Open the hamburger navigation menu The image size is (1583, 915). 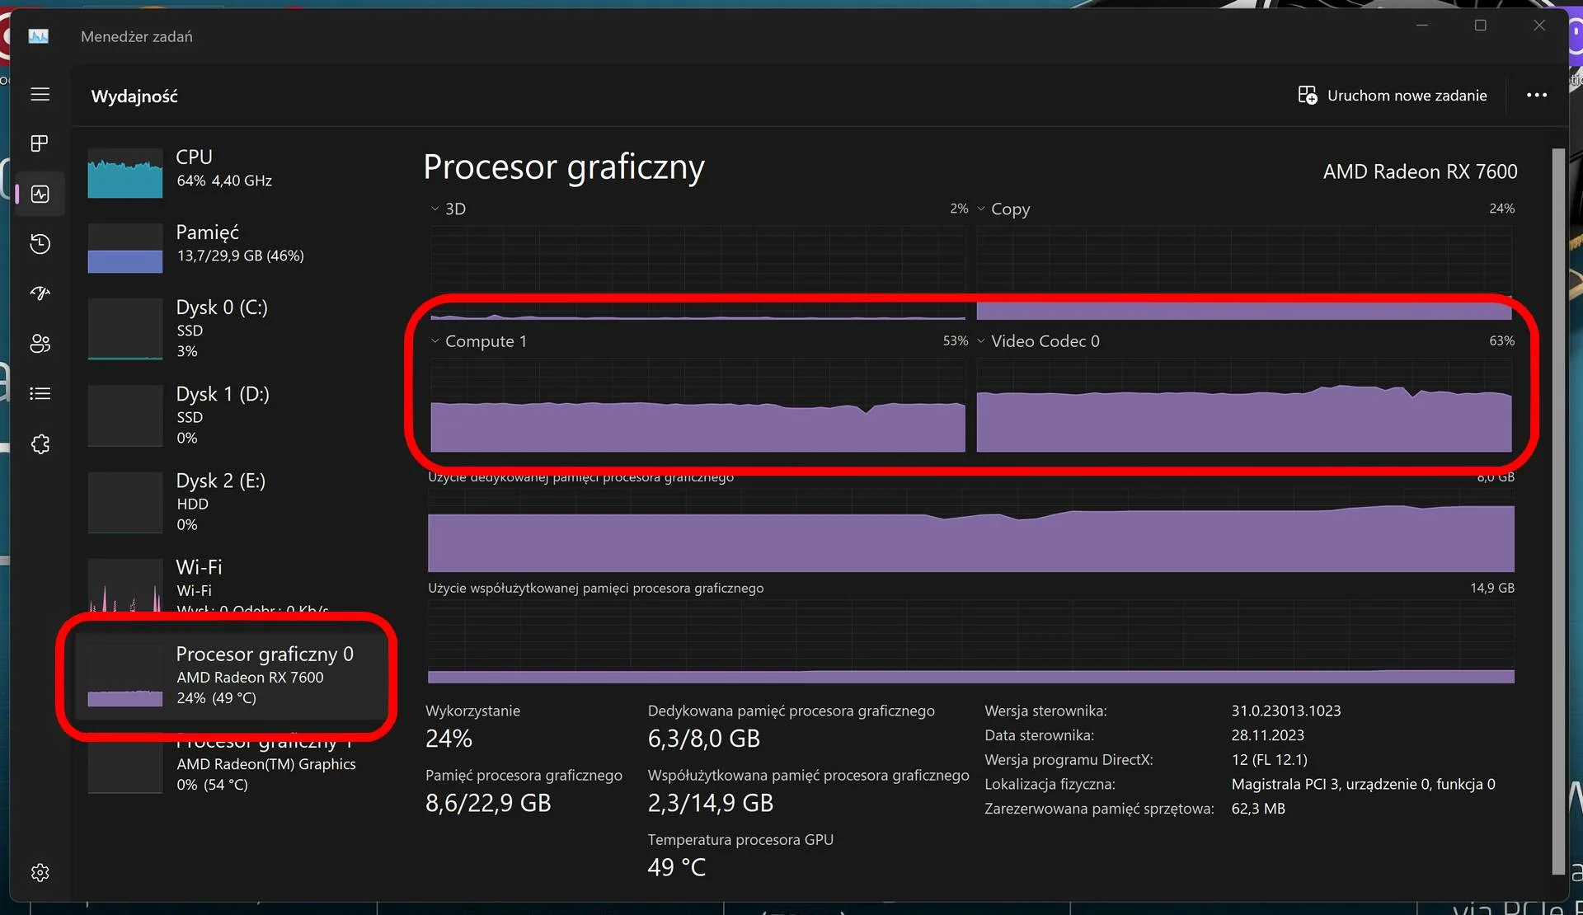(x=40, y=95)
